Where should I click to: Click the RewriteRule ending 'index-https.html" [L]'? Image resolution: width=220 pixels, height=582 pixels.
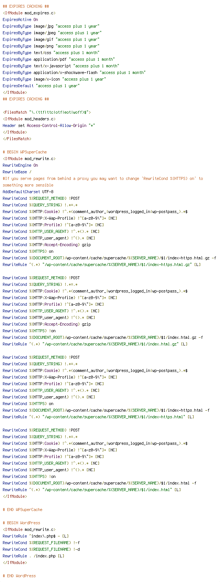pyautogui.click(x=98, y=417)
